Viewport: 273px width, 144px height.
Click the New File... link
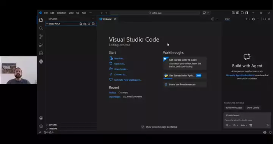[119, 58]
